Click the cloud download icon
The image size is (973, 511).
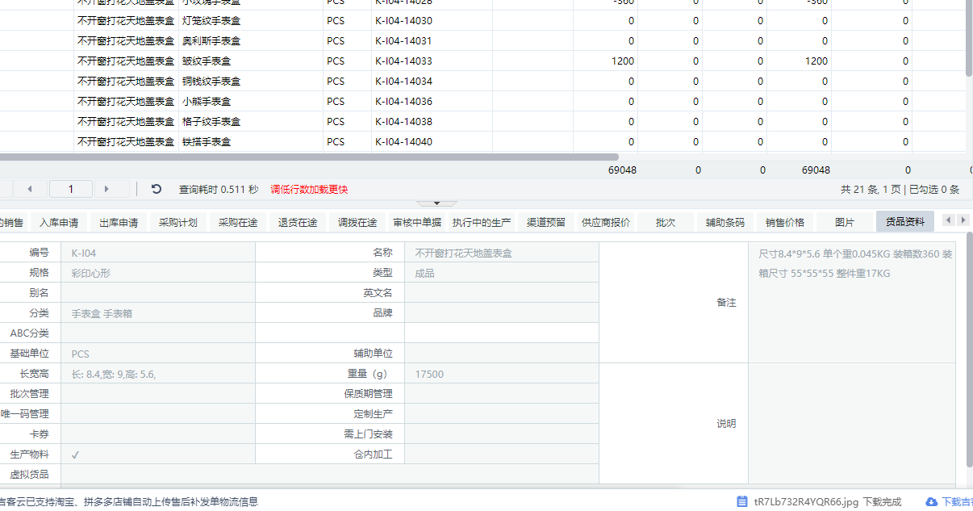pos(931,501)
